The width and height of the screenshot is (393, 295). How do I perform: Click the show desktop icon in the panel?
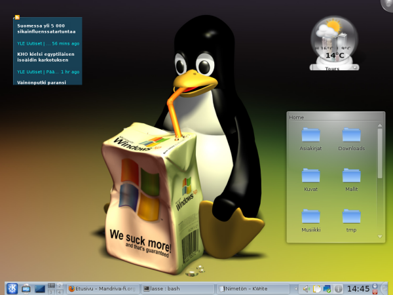point(40,288)
